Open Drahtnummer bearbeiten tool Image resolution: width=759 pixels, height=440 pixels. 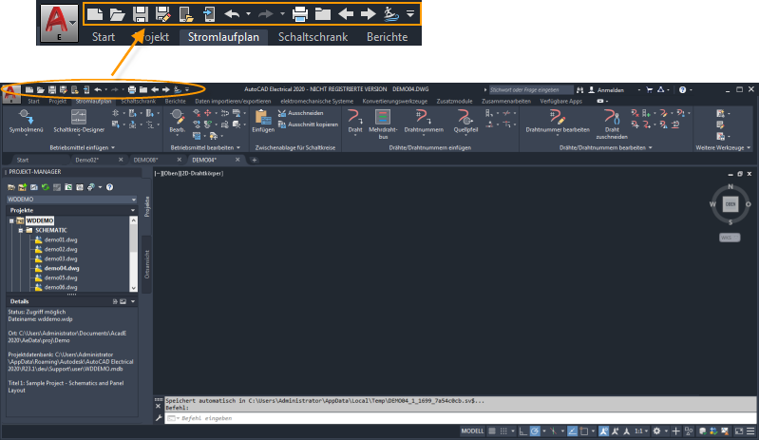(557, 117)
